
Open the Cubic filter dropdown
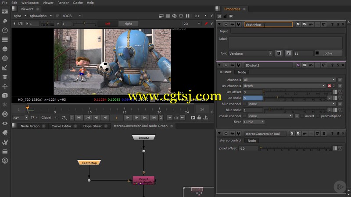click(x=254, y=122)
